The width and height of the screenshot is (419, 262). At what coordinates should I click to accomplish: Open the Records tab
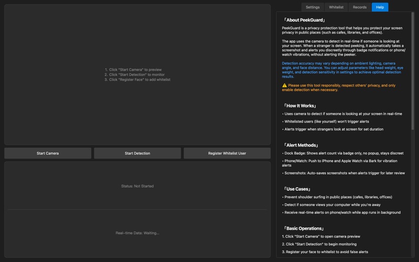pos(359,7)
